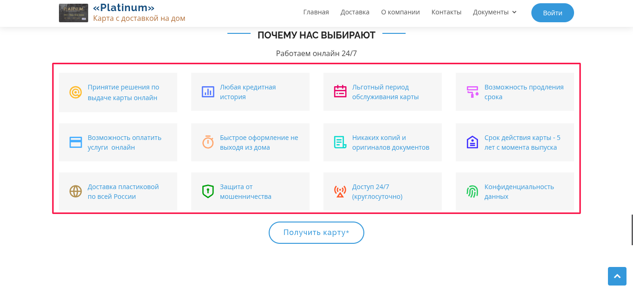Click 'Возможность продления срока' text
The height and width of the screenshot is (292, 633).
coord(524,92)
